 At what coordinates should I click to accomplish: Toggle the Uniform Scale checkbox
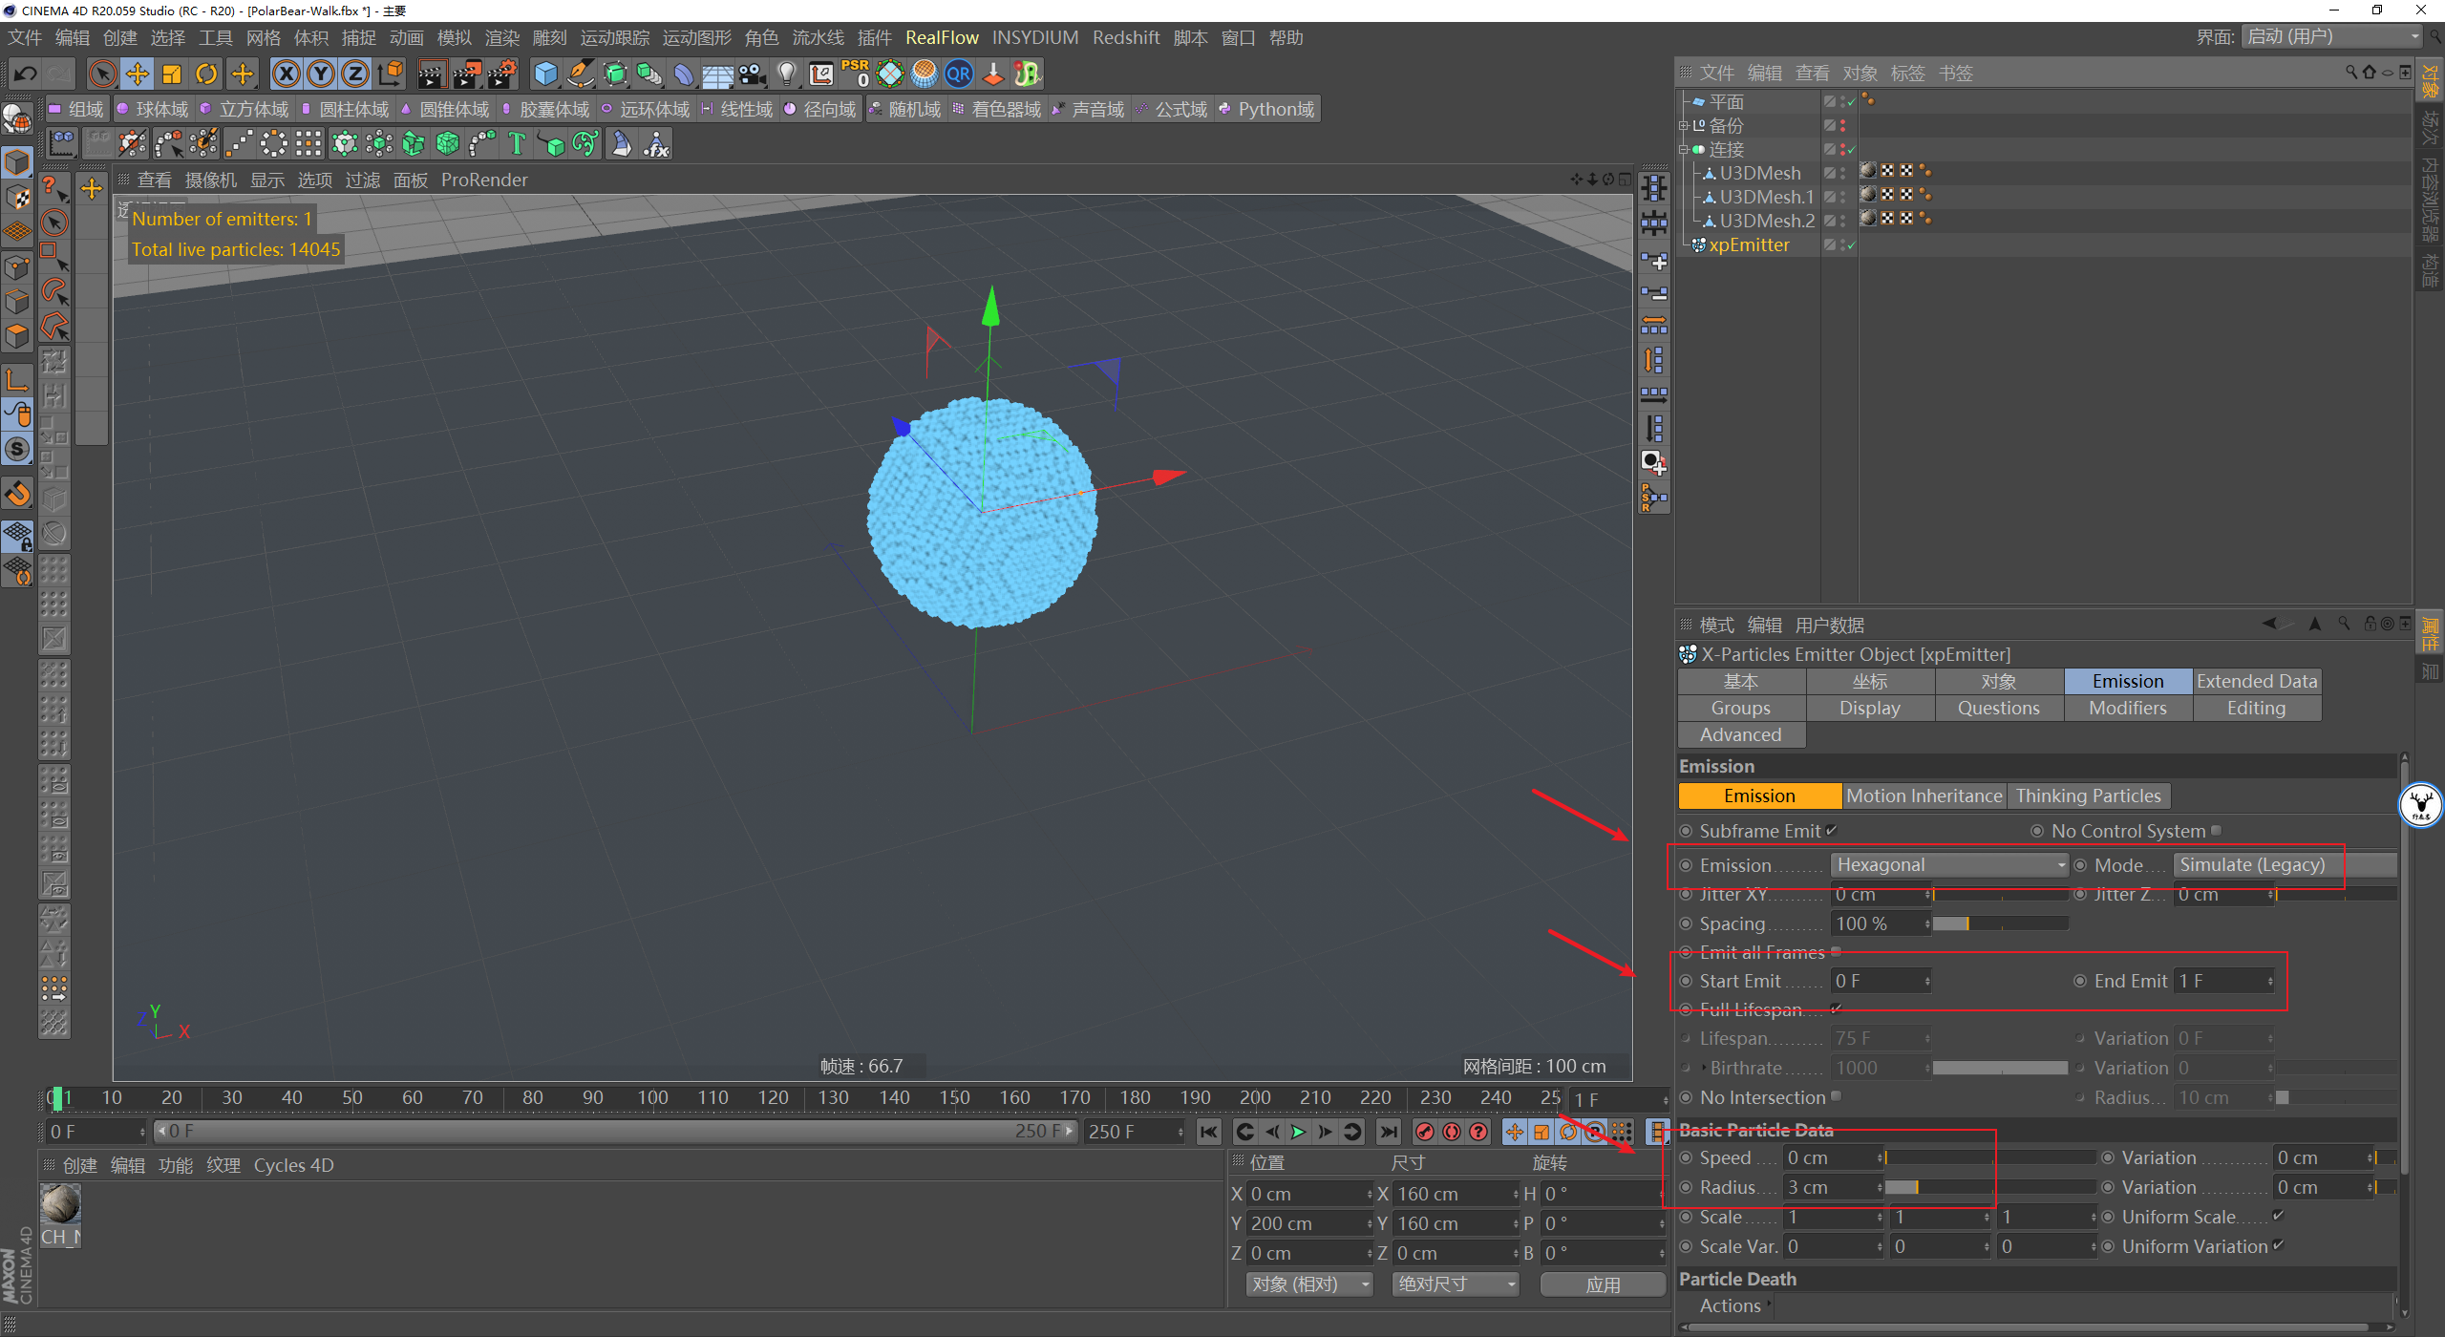click(x=2278, y=1216)
